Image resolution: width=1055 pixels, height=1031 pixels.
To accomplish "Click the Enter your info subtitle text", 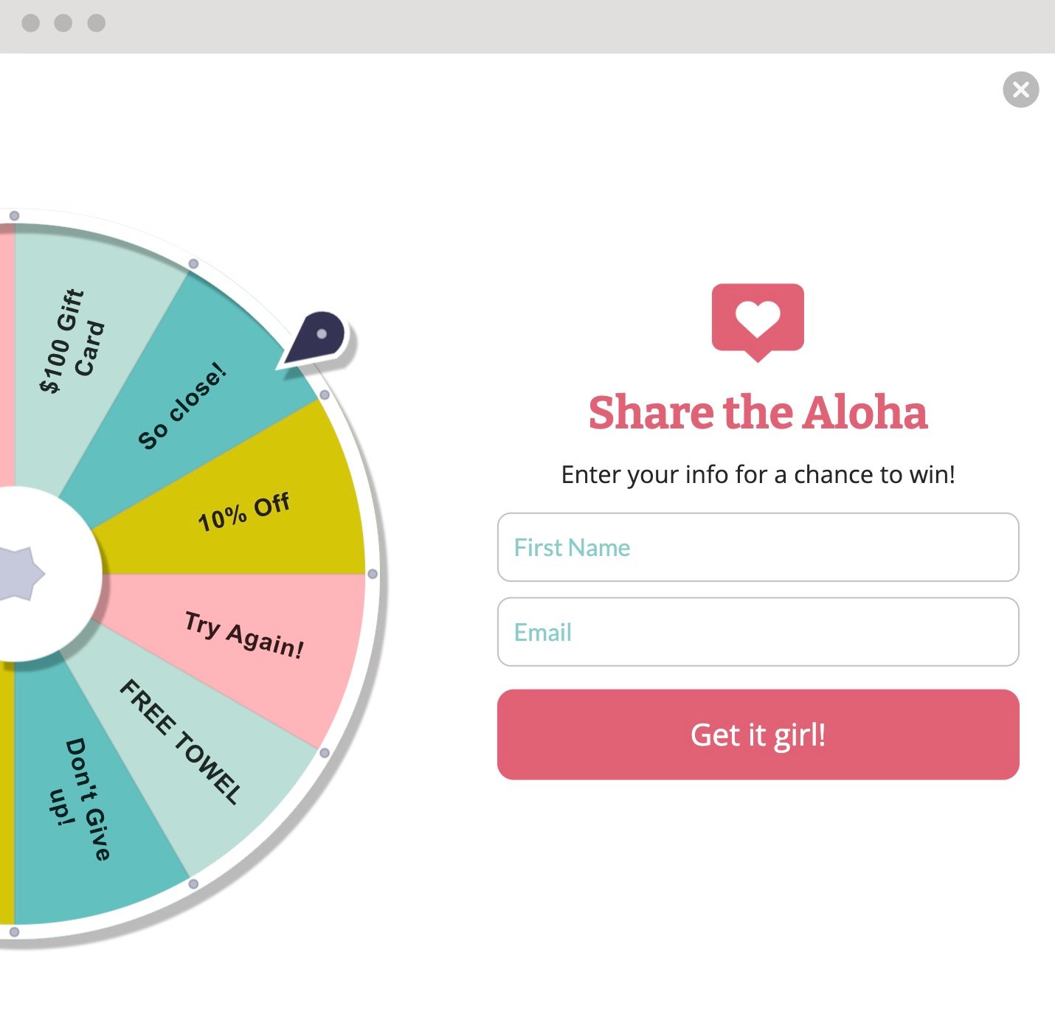I will (x=758, y=474).
